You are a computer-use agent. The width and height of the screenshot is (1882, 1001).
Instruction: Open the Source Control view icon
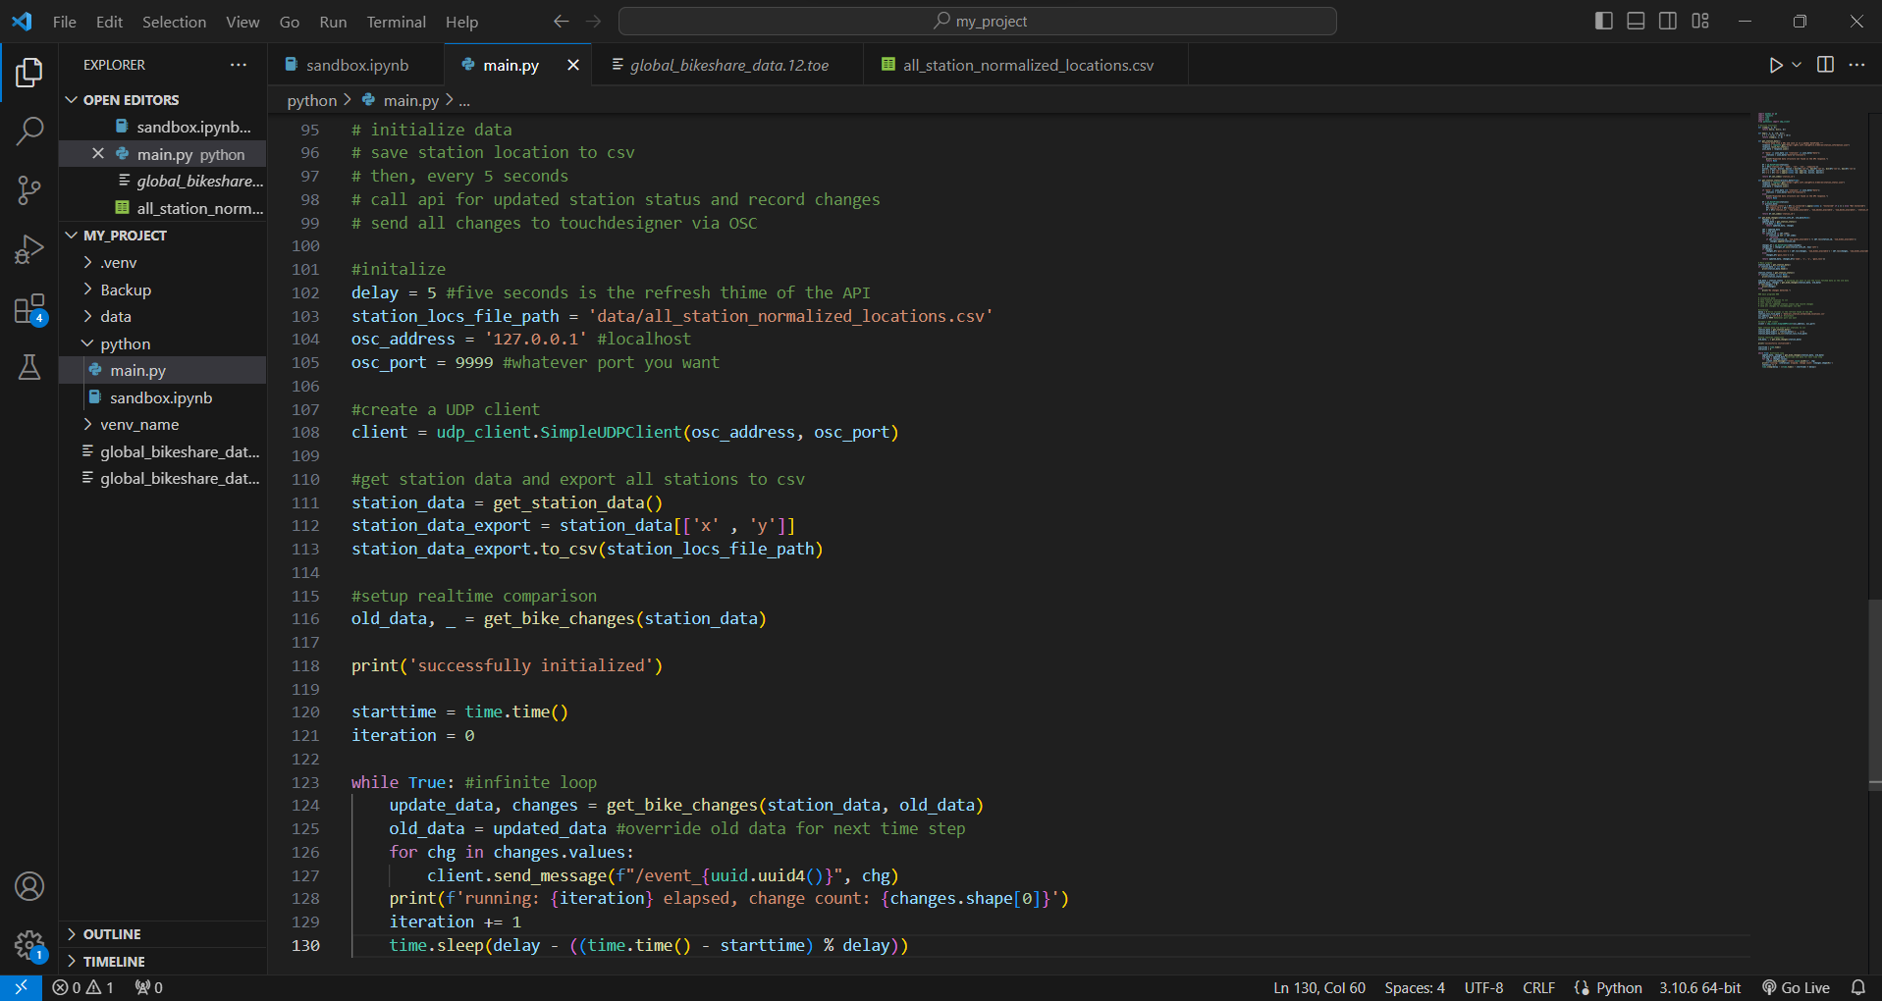(29, 190)
